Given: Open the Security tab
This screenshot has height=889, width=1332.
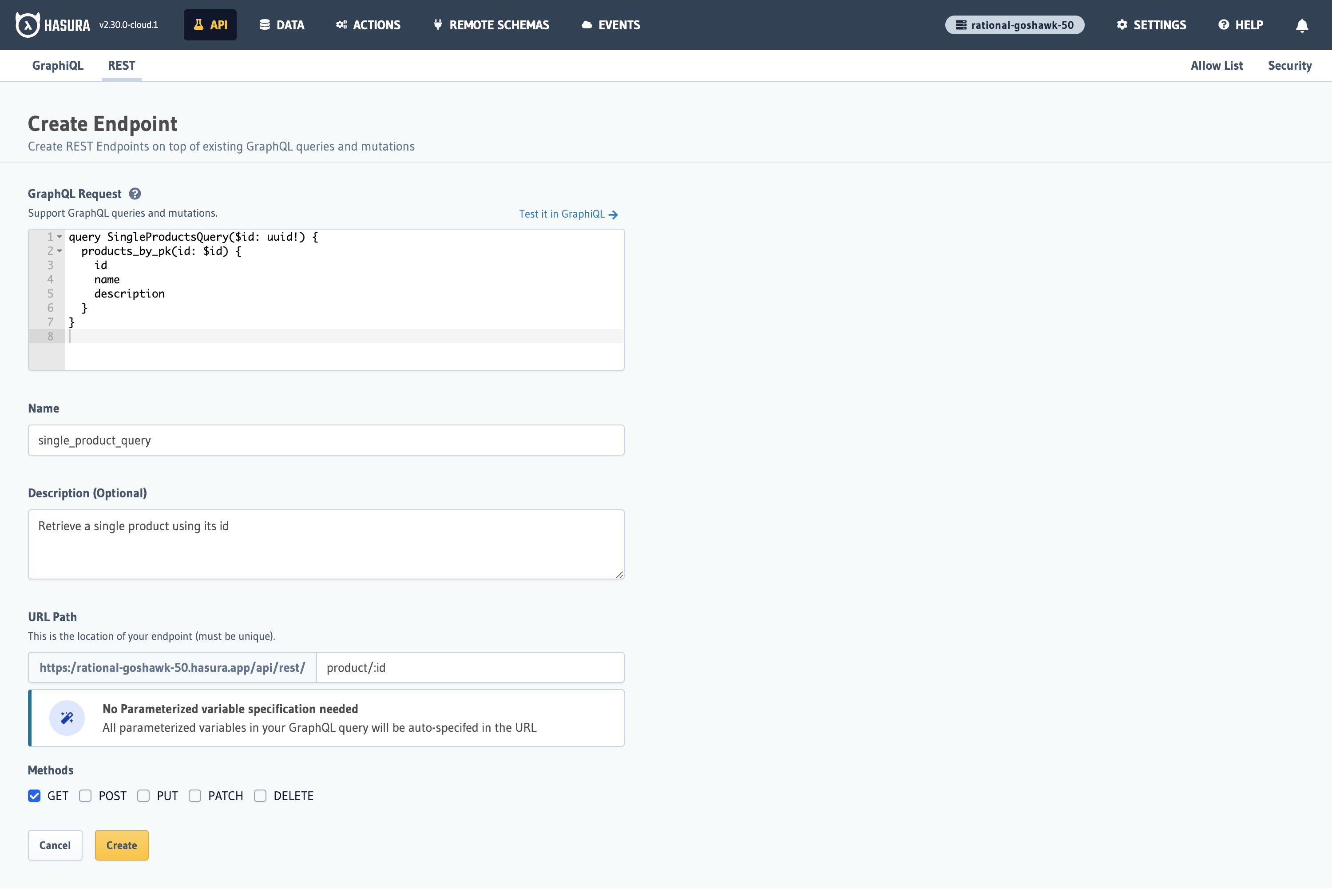Looking at the screenshot, I should point(1290,65).
